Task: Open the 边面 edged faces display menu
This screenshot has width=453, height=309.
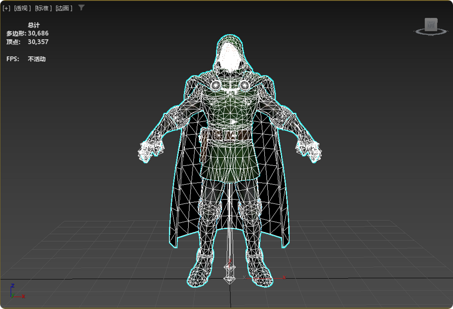Action: click(64, 8)
